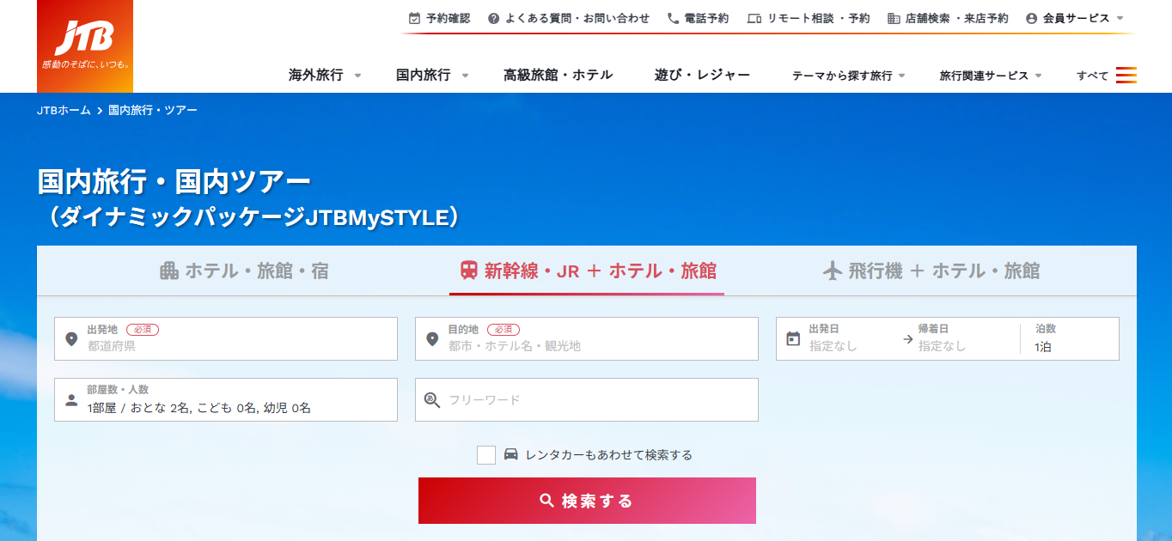Screen dimensions: 1172x541
Task: Open the 泊数 nights selector
Action: (x=1071, y=339)
